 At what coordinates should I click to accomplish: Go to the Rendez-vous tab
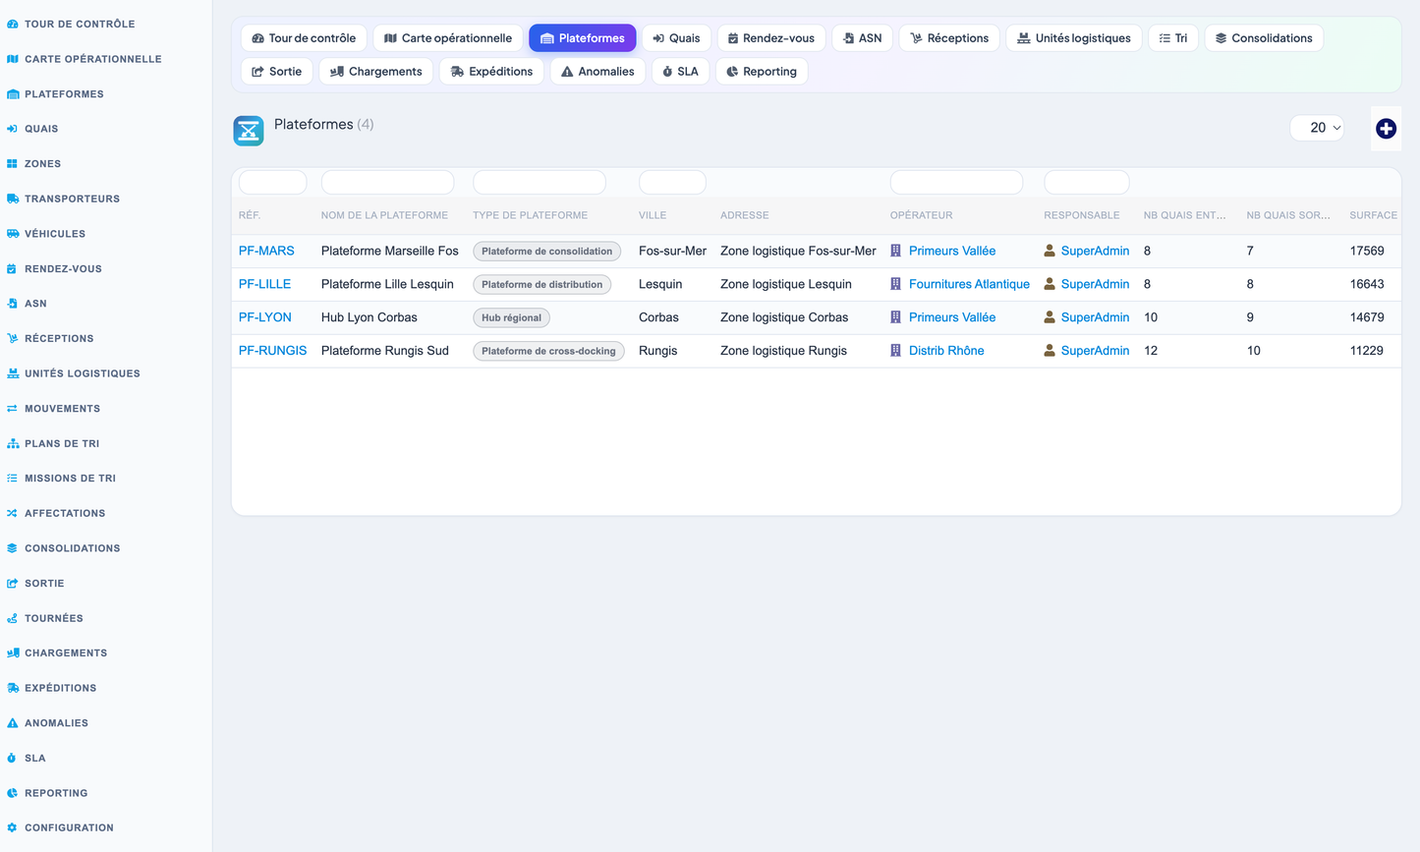pyautogui.click(x=771, y=38)
